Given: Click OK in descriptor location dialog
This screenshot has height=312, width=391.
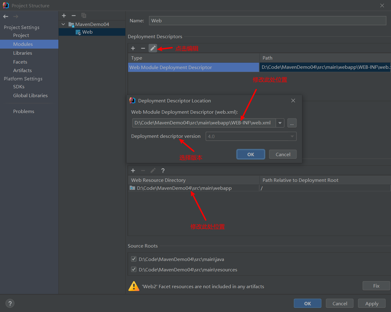Looking at the screenshot, I should [x=251, y=154].
